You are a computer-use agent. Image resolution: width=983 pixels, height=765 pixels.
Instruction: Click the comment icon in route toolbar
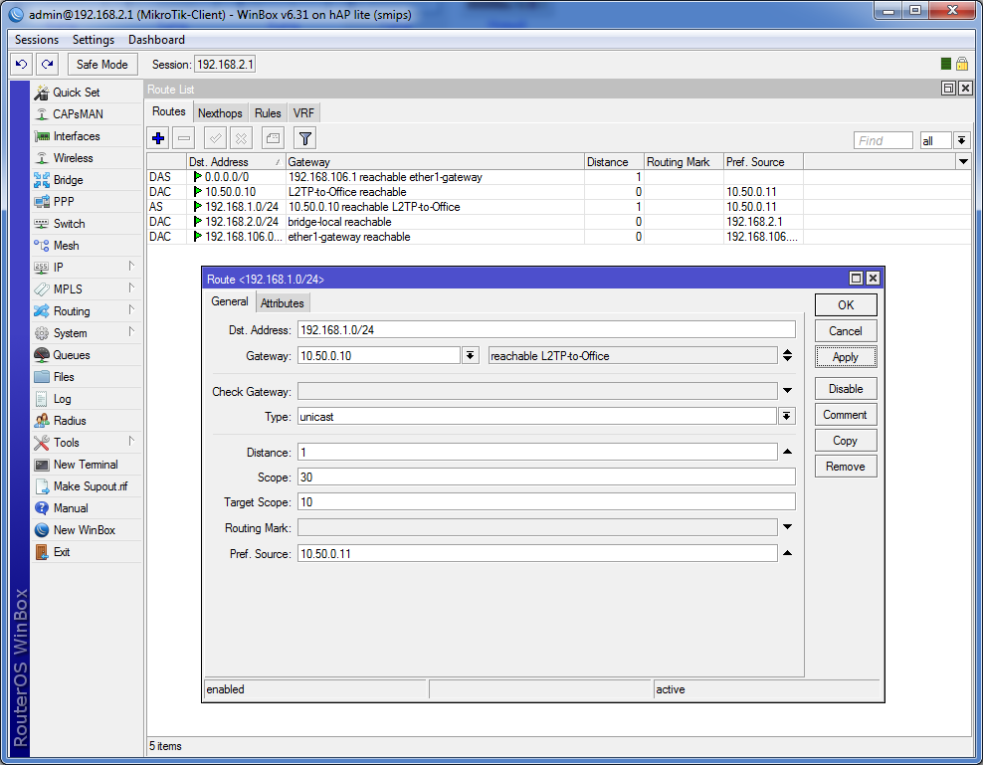tap(273, 138)
